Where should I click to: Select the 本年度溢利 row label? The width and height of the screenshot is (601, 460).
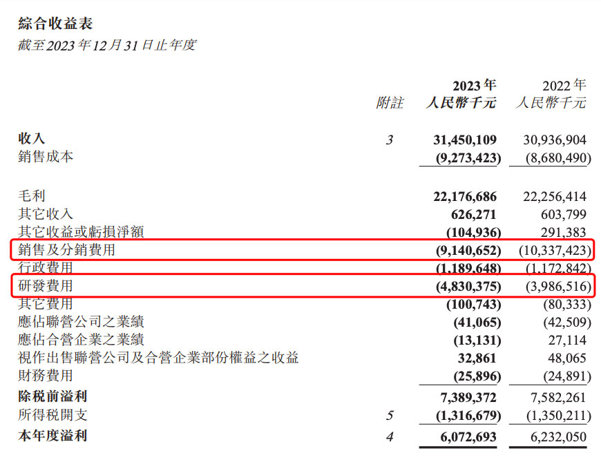(52, 435)
